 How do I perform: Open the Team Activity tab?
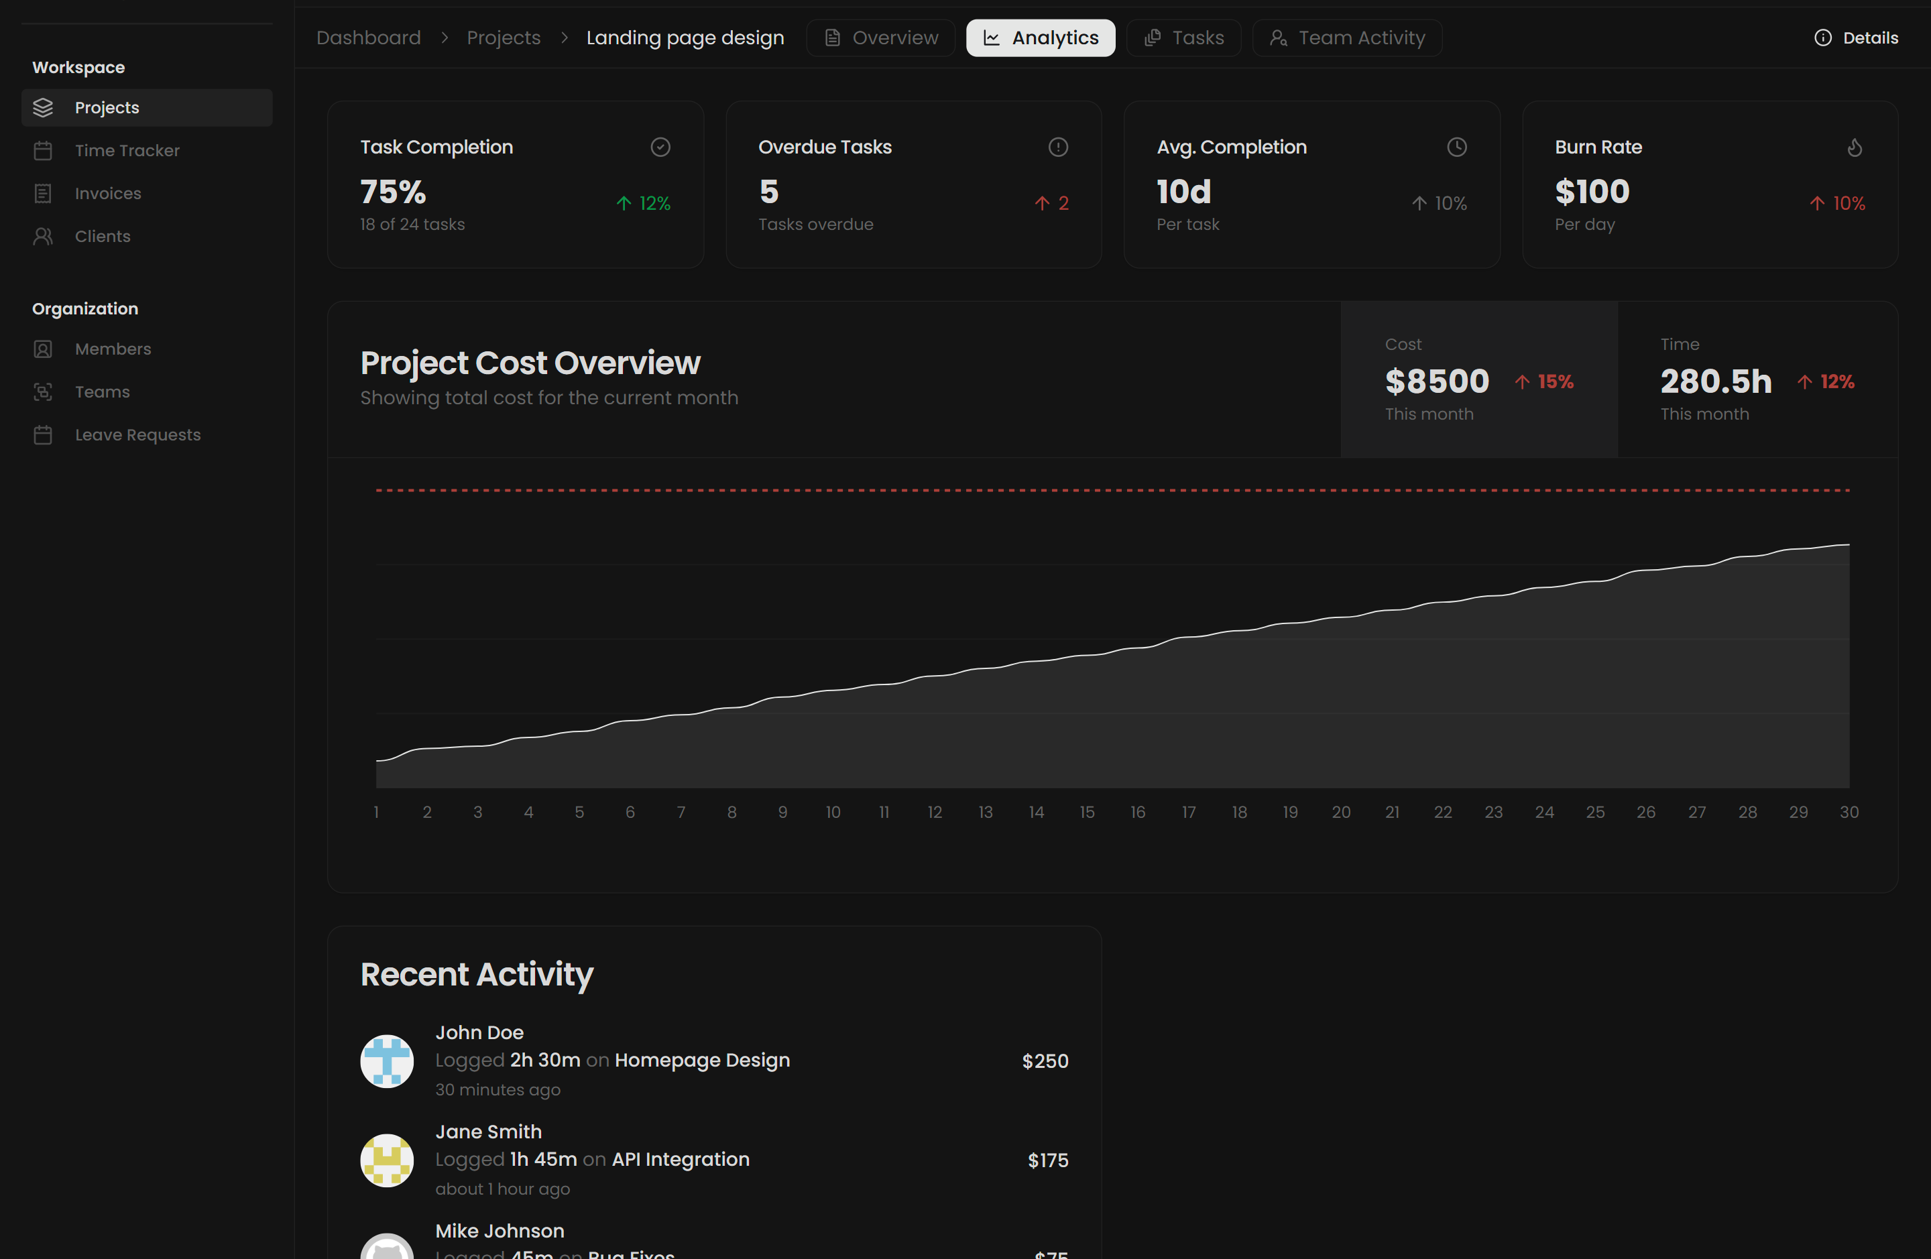[1347, 38]
